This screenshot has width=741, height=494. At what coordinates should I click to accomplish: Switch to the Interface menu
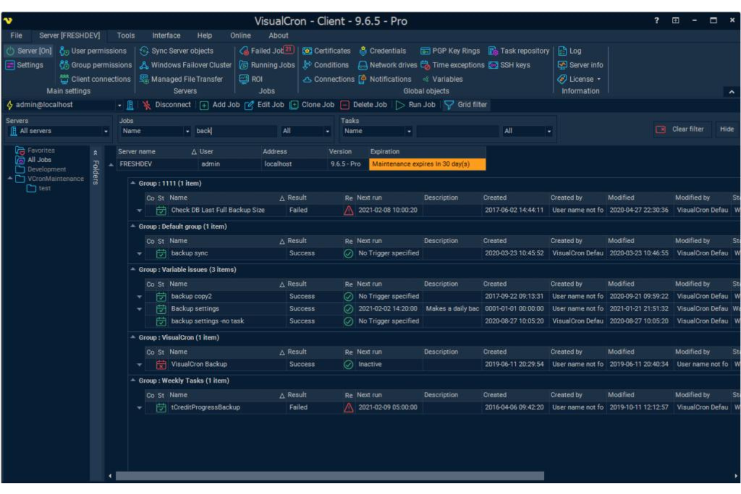[165, 36]
